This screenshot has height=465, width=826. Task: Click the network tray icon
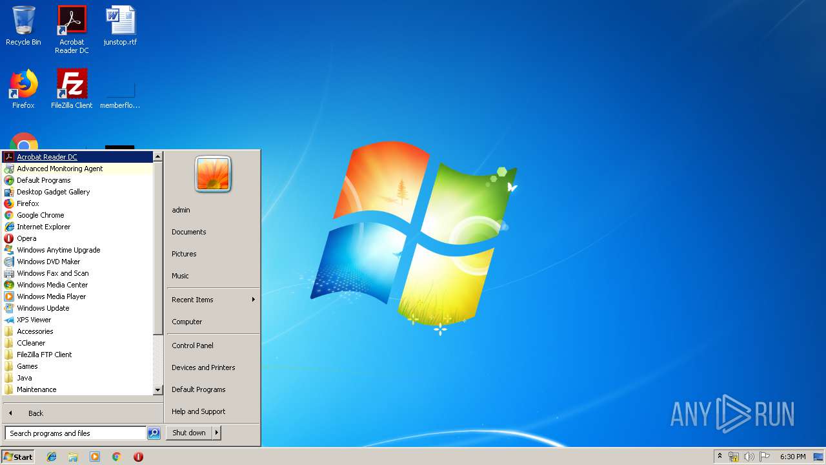[734, 457]
